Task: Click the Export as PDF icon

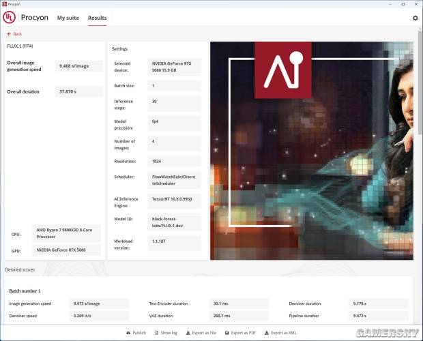Action: (x=227, y=333)
